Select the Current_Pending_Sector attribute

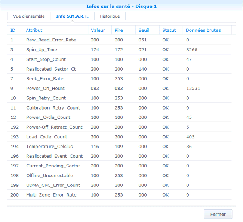(x=53, y=166)
